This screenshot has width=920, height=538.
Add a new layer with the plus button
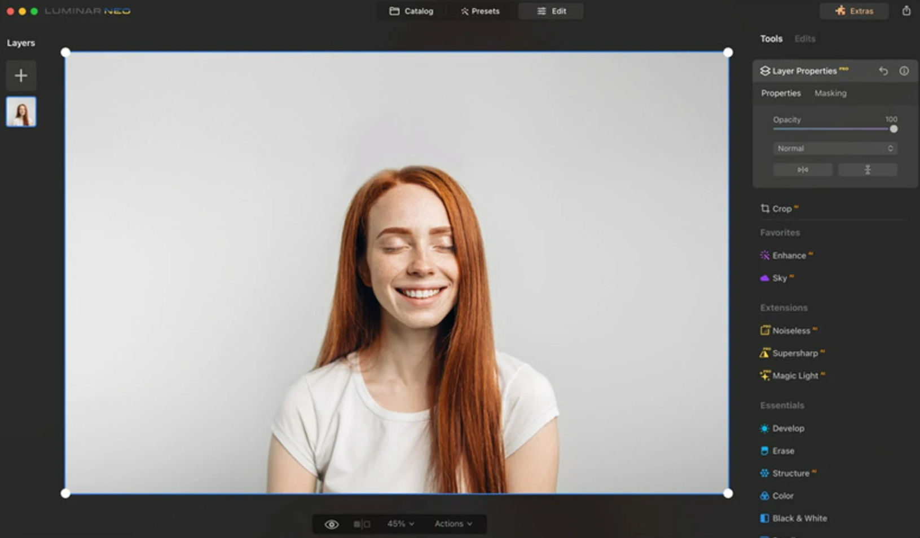(21, 75)
